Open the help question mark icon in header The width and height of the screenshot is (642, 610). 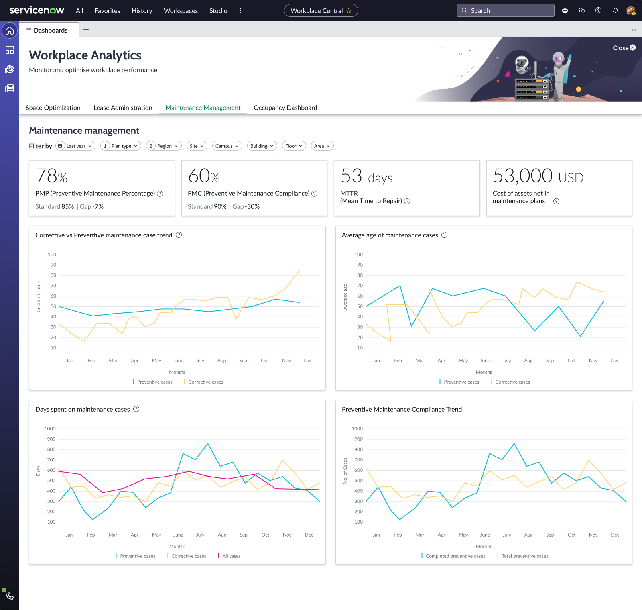coord(599,10)
